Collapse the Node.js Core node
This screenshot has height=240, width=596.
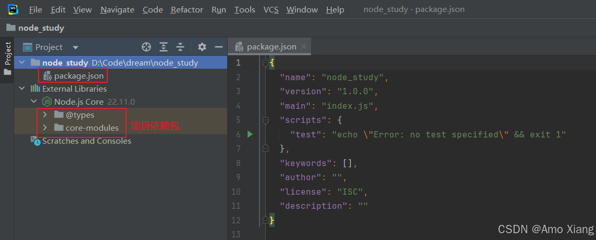[x=33, y=102]
